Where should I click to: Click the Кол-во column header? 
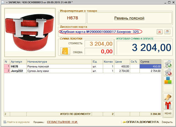[108, 62]
